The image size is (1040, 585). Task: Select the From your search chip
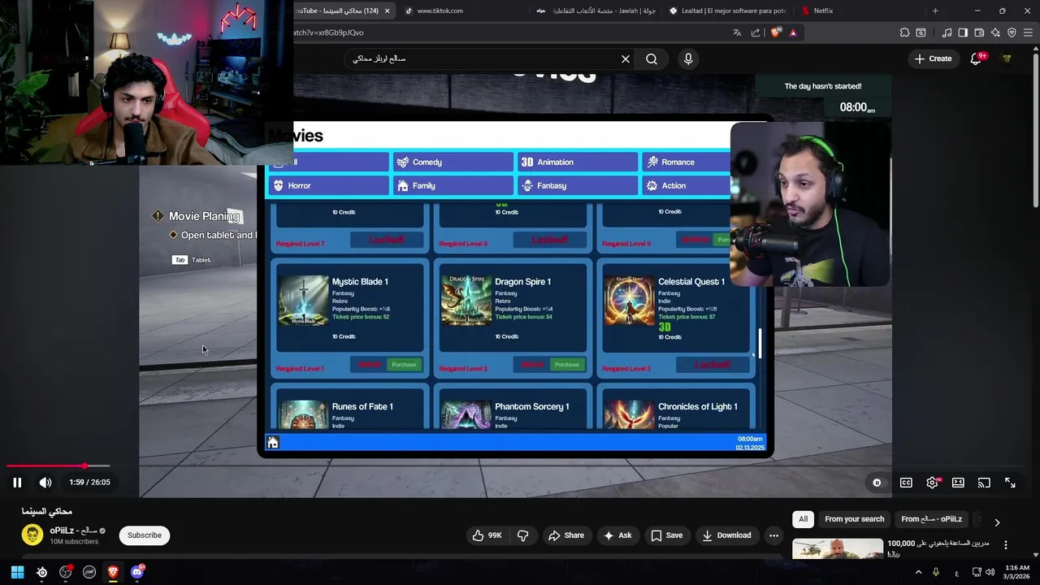[x=854, y=519]
